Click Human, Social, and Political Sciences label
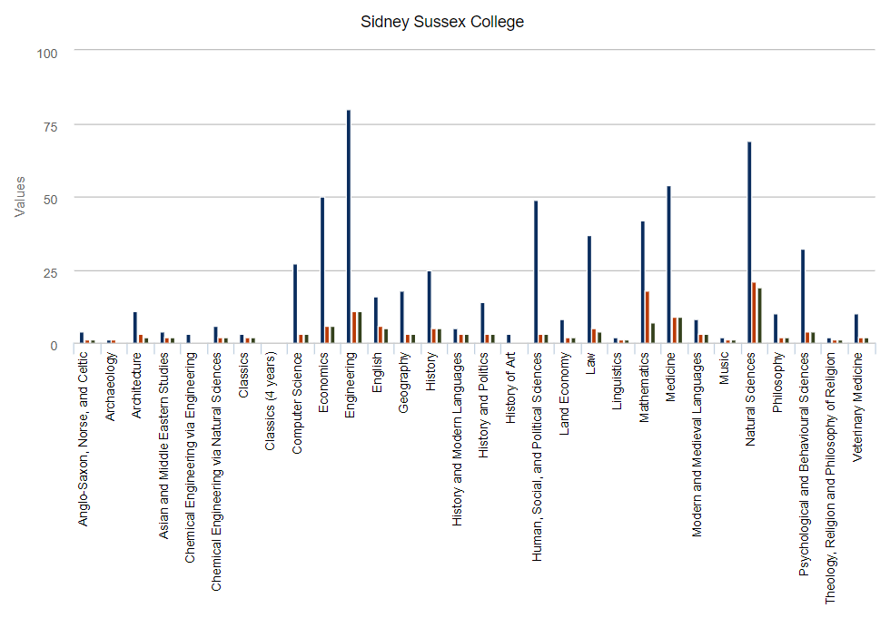The height and width of the screenshot is (618, 890). (x=537, y=457)
